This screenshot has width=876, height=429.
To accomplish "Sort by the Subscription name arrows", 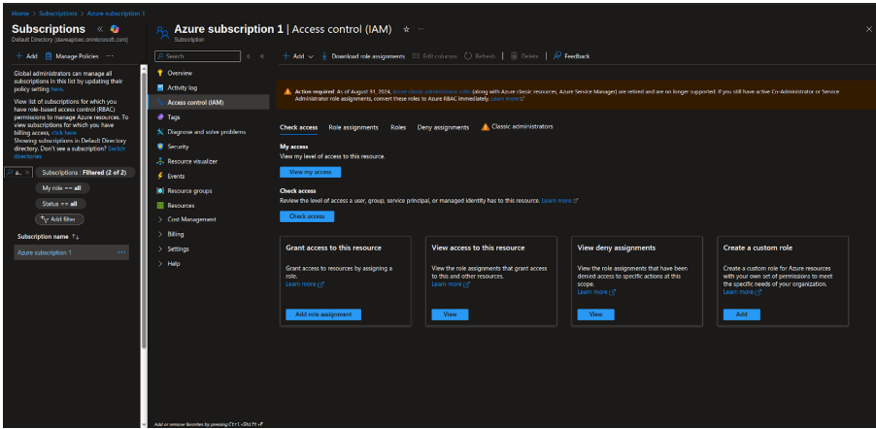I will coord(76,237).
